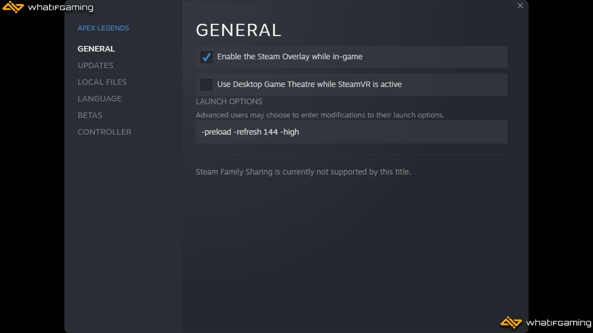Switch to the LANGUAGE section
593x333 pixels.
tap(100, 99)
